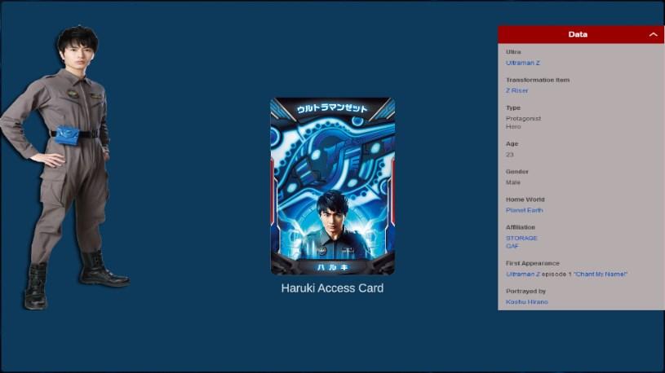Viewport: 665px width, 373px height.
Task: Click the ハルキ name plate on the card
Action: [x=333, y=267]
